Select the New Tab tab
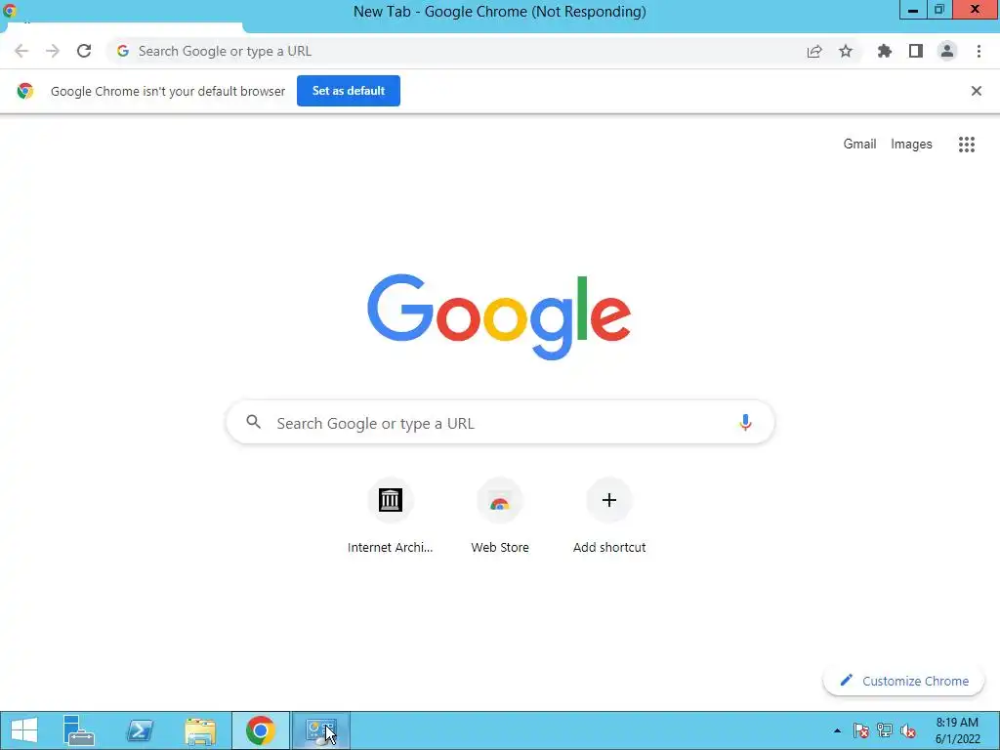Viewport: 1000px width, 750px height. click(x=124, y=28)
